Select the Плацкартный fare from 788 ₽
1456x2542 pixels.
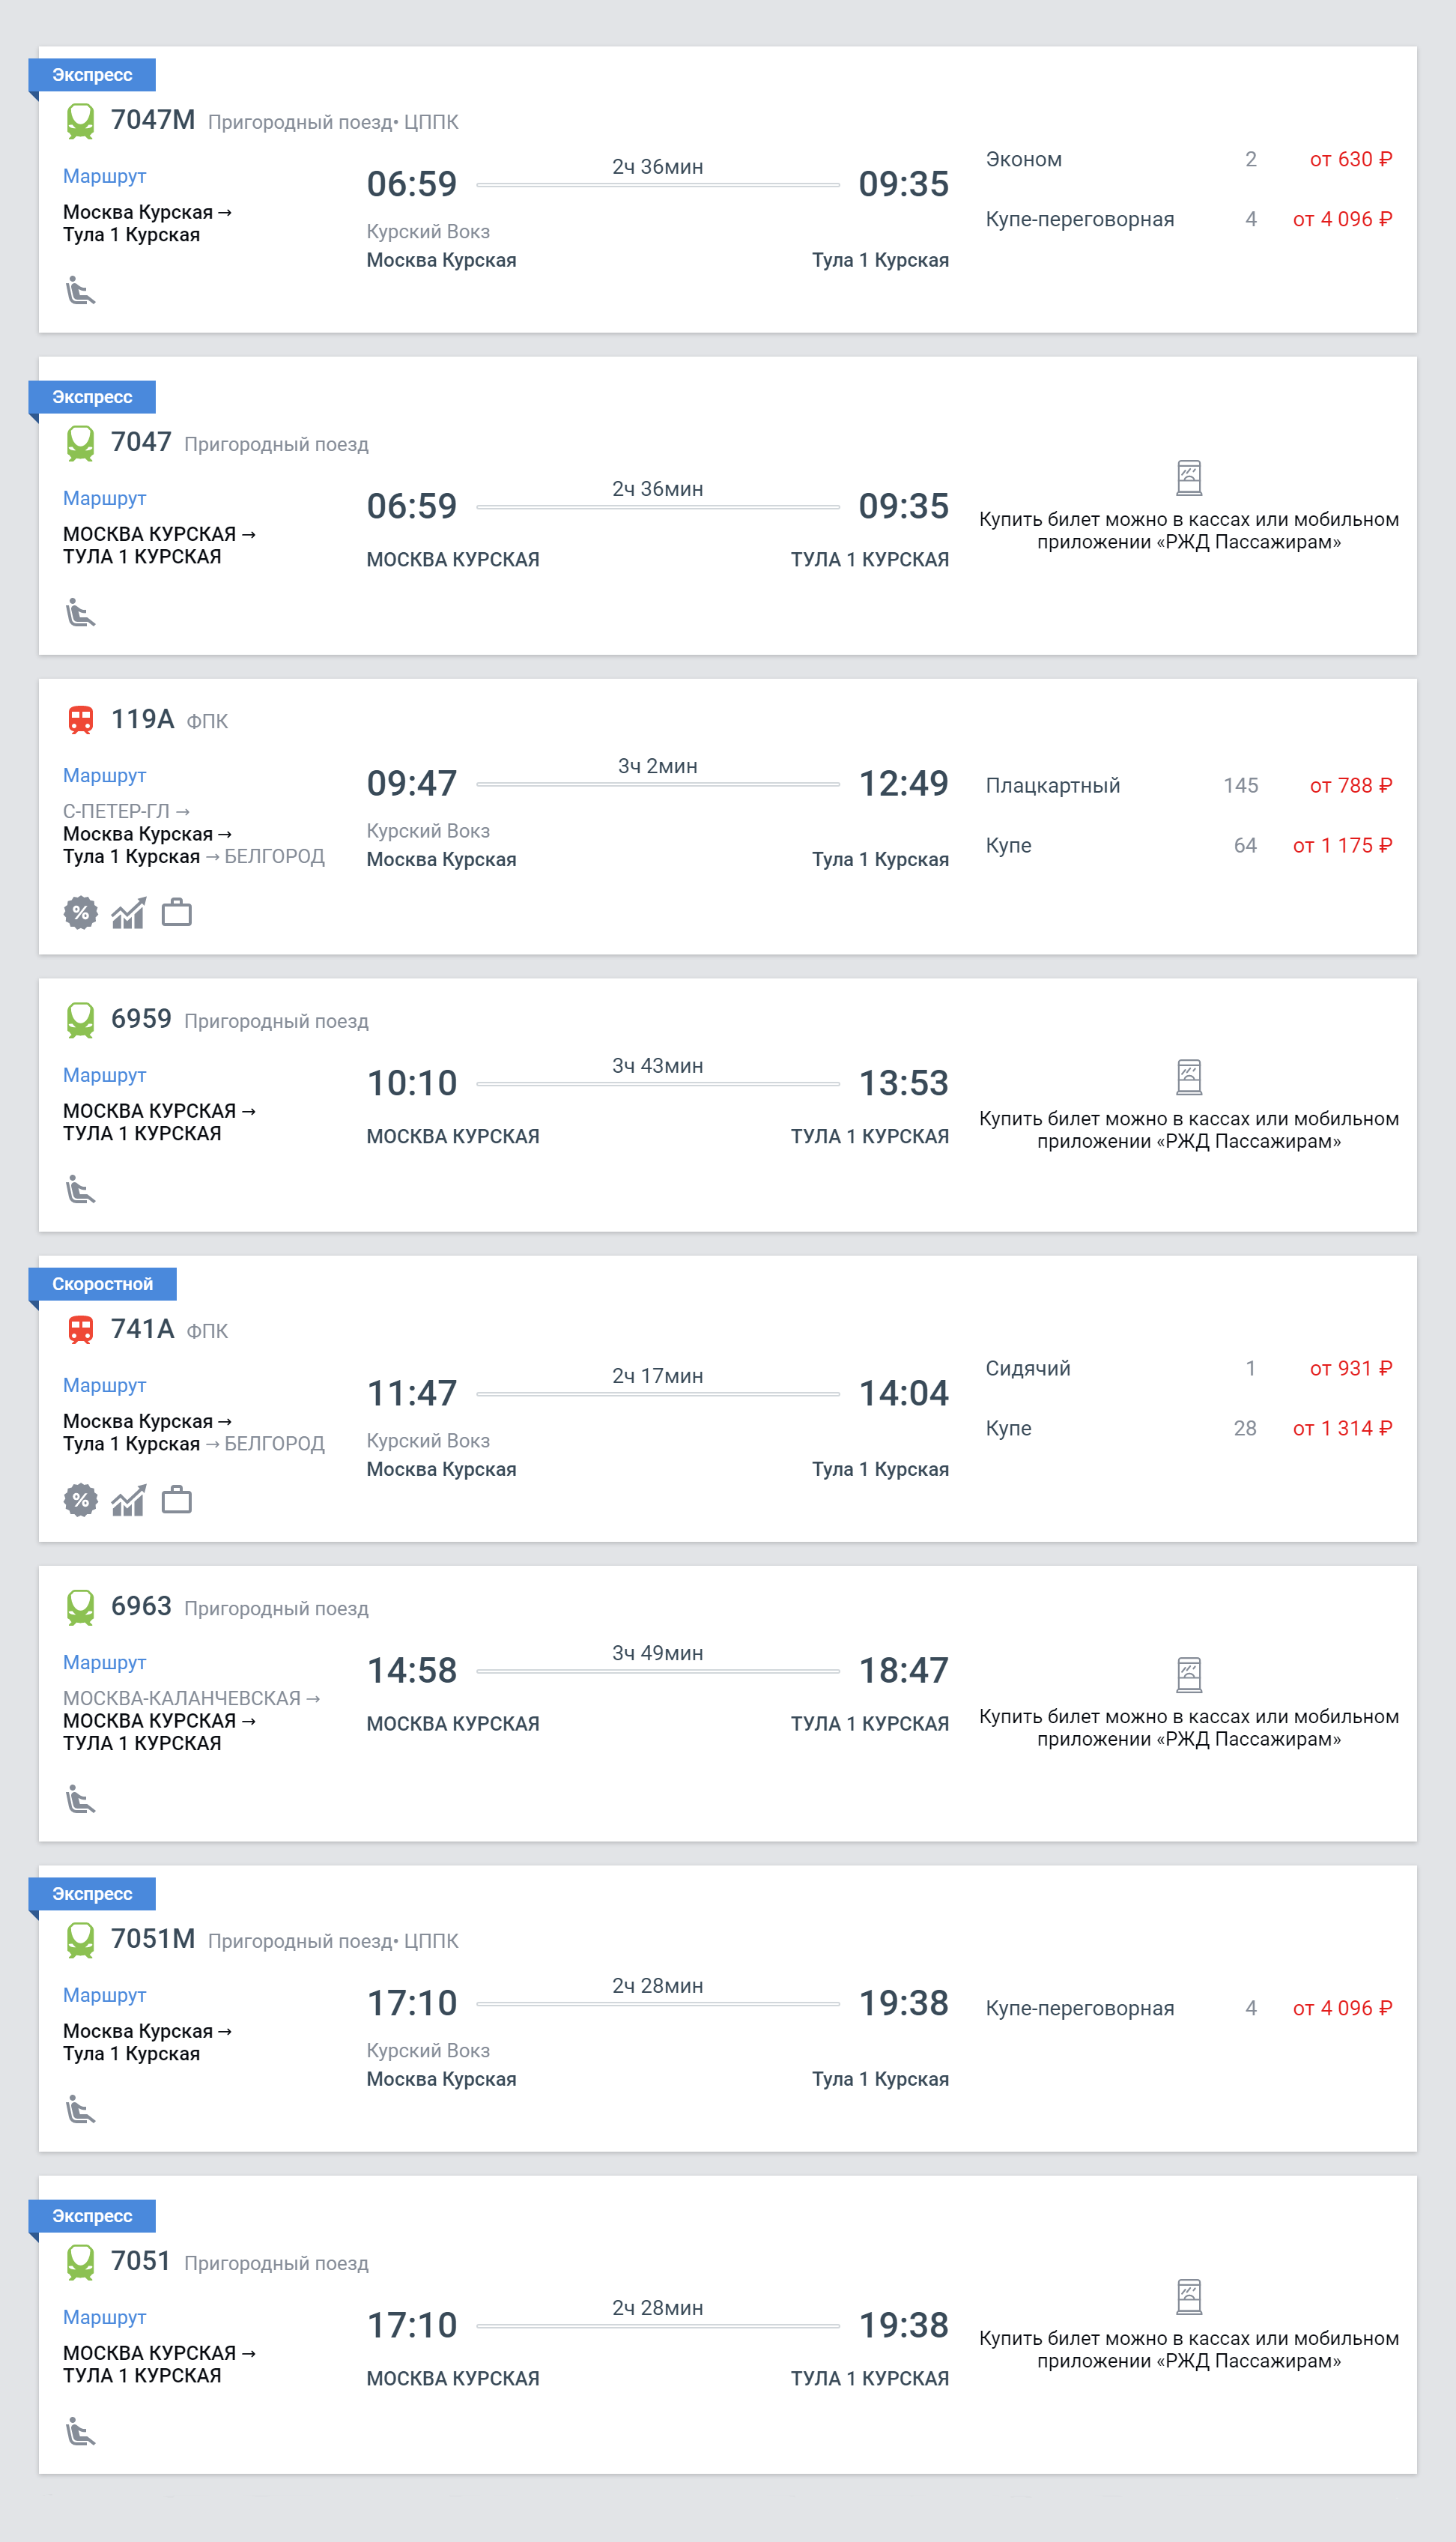click(1189, 785)
